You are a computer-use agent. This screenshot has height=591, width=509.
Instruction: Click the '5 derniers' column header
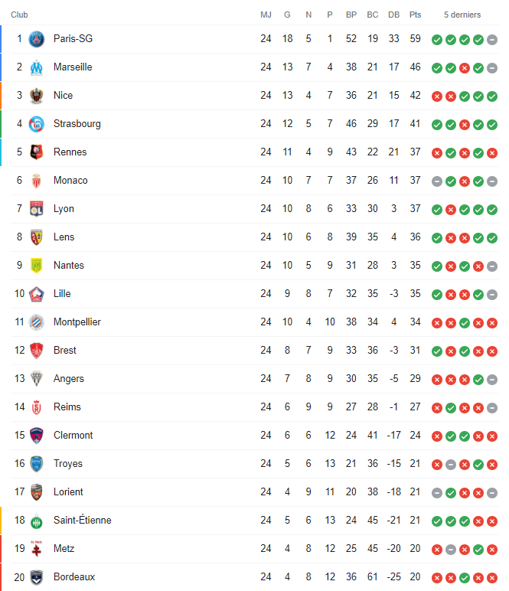(462, 15)
